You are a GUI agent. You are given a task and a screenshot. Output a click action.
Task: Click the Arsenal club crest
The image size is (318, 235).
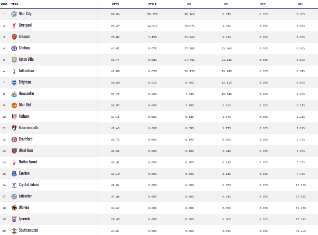click(14, 37)
